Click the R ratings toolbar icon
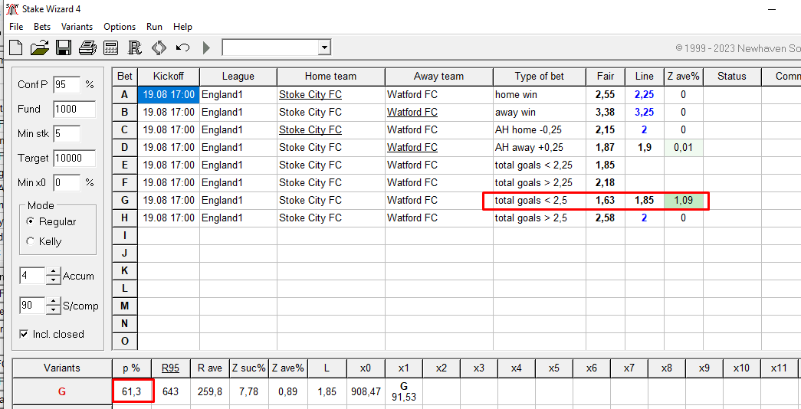The width and height of the screenshot is (801, 409). 134,48
